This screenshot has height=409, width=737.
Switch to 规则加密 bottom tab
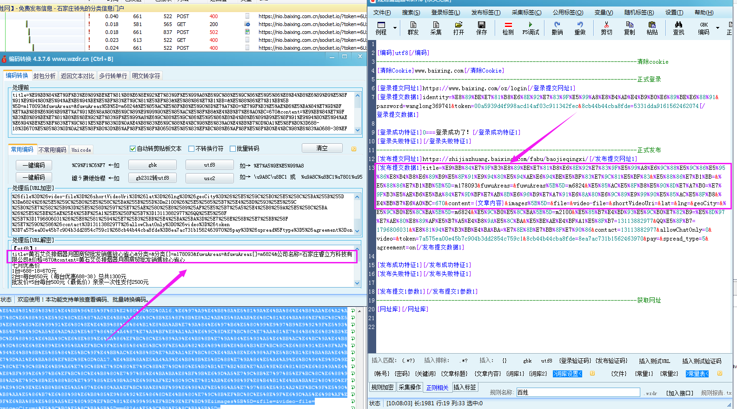(x=382, y=387)
